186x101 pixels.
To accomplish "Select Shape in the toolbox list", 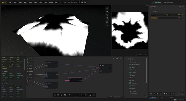I will tap(18, 65).
